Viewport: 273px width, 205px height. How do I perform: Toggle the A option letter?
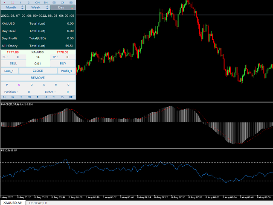tap(44, 85)
